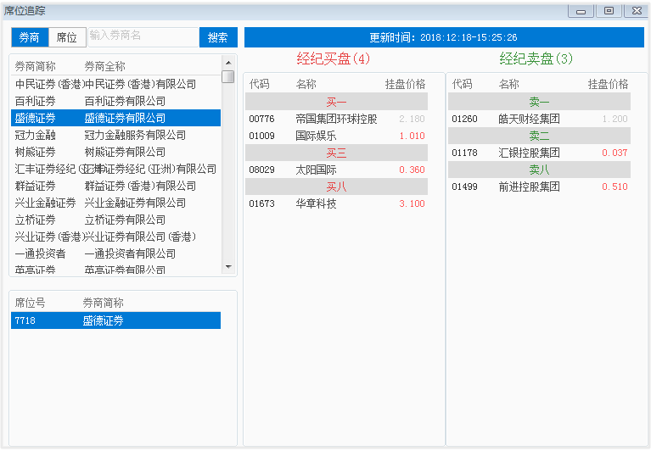
Task: Switch to the 席位 tab
Action: click(x=66, y=37)
